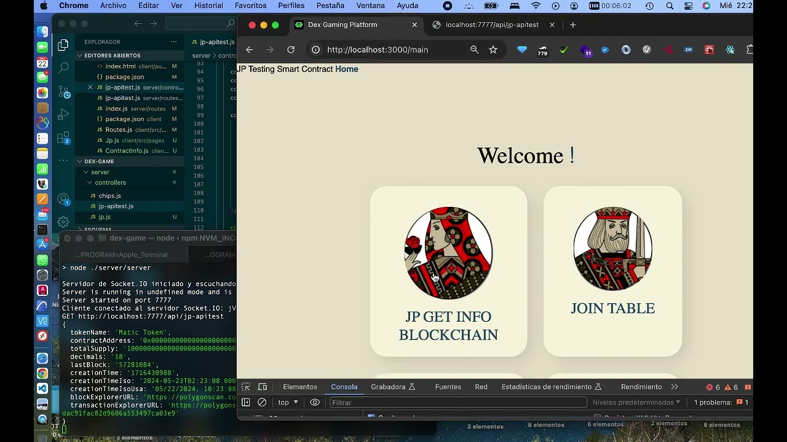Image resolution: width=787 pixels, height=442 pixels.
Task: Click DevTools inspect element picker icon
Action: (246, 387)
